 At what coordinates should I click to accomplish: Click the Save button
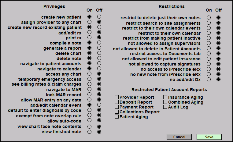(x=209, y=137)
